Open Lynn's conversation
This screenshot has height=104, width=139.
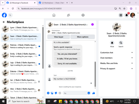pos(21,29)
